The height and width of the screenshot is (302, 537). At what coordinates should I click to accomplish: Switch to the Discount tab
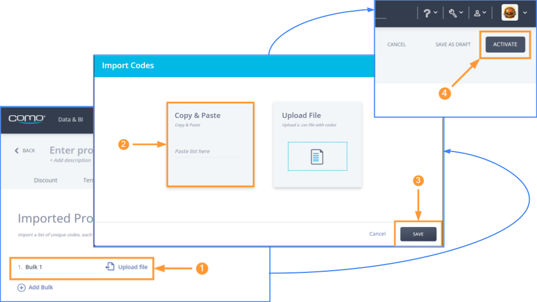coord(45,180)
